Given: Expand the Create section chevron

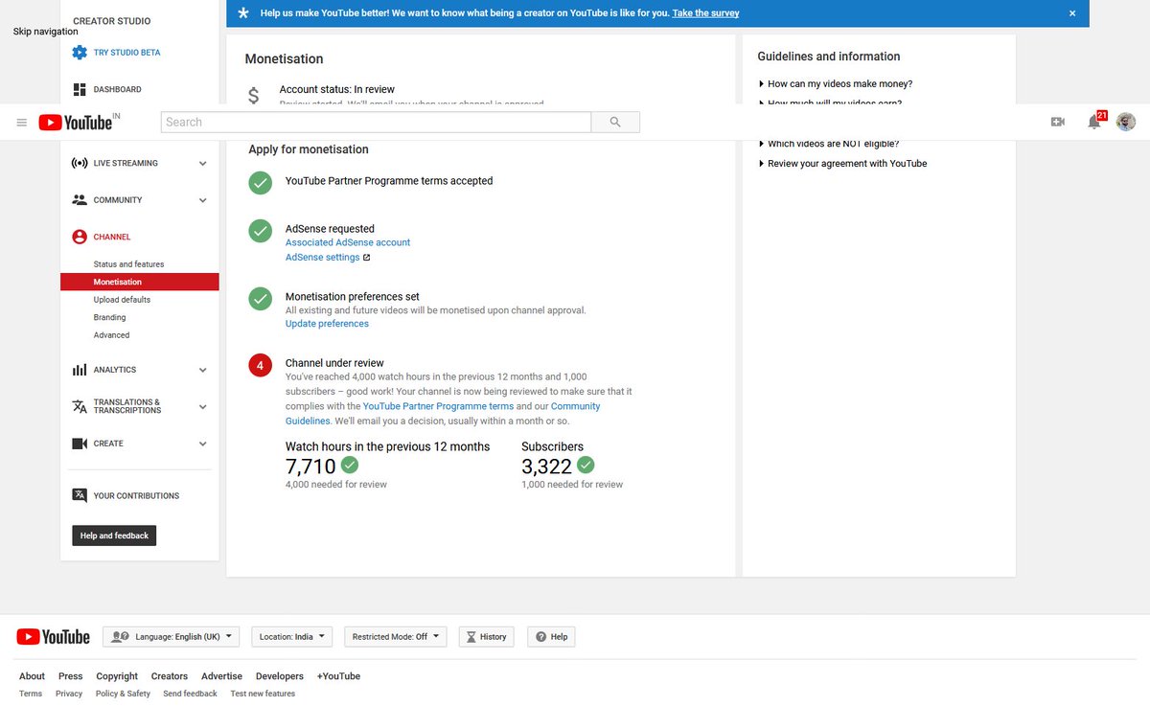Looking at the screenshot, I should point(202,444).
